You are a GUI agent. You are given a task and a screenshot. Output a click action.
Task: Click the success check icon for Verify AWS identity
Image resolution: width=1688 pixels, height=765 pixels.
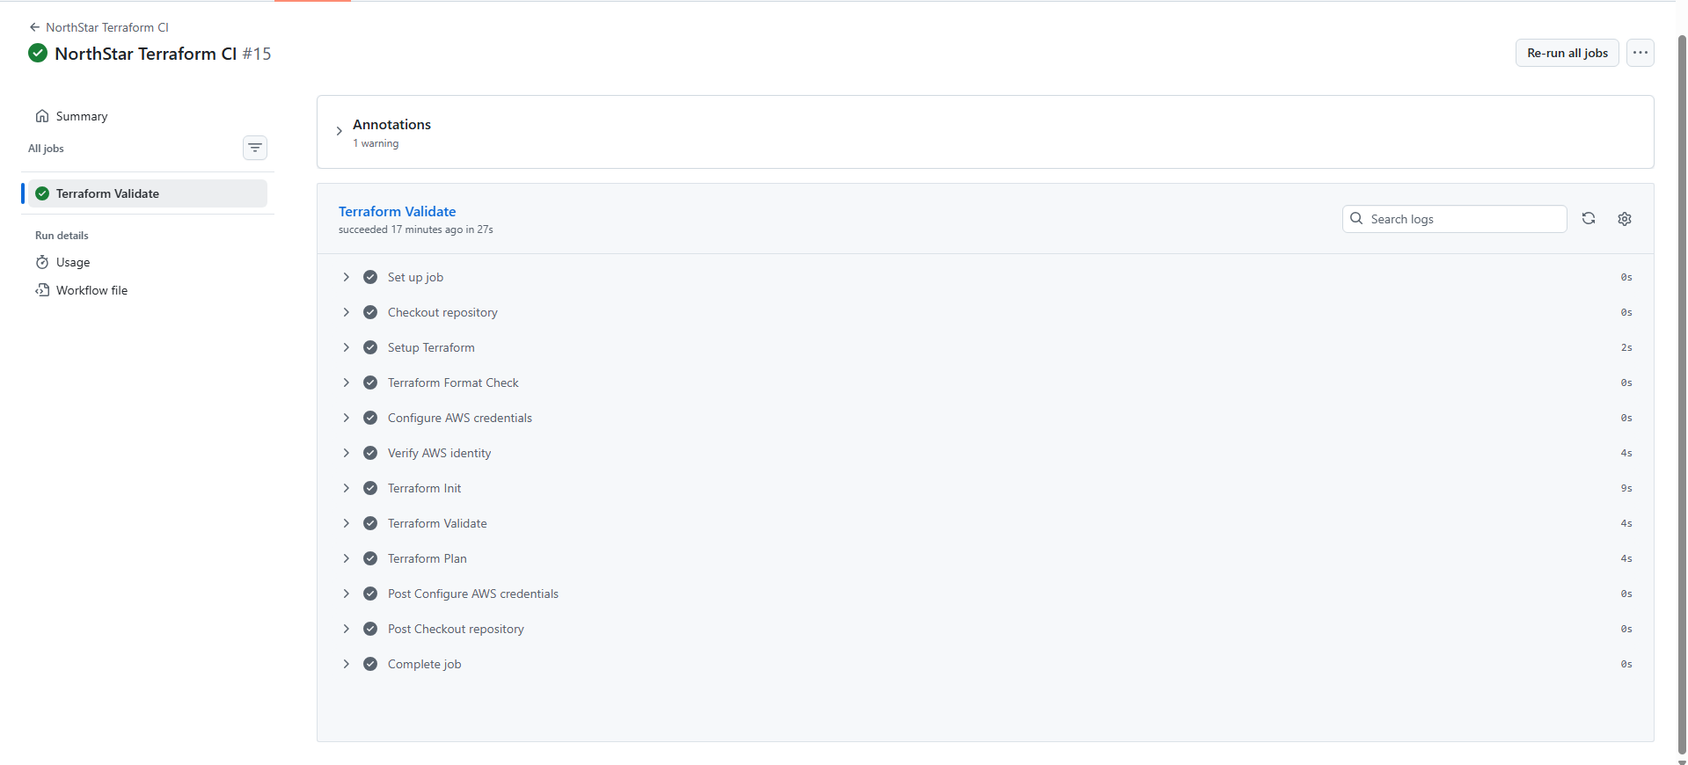(x=370, y=453)
